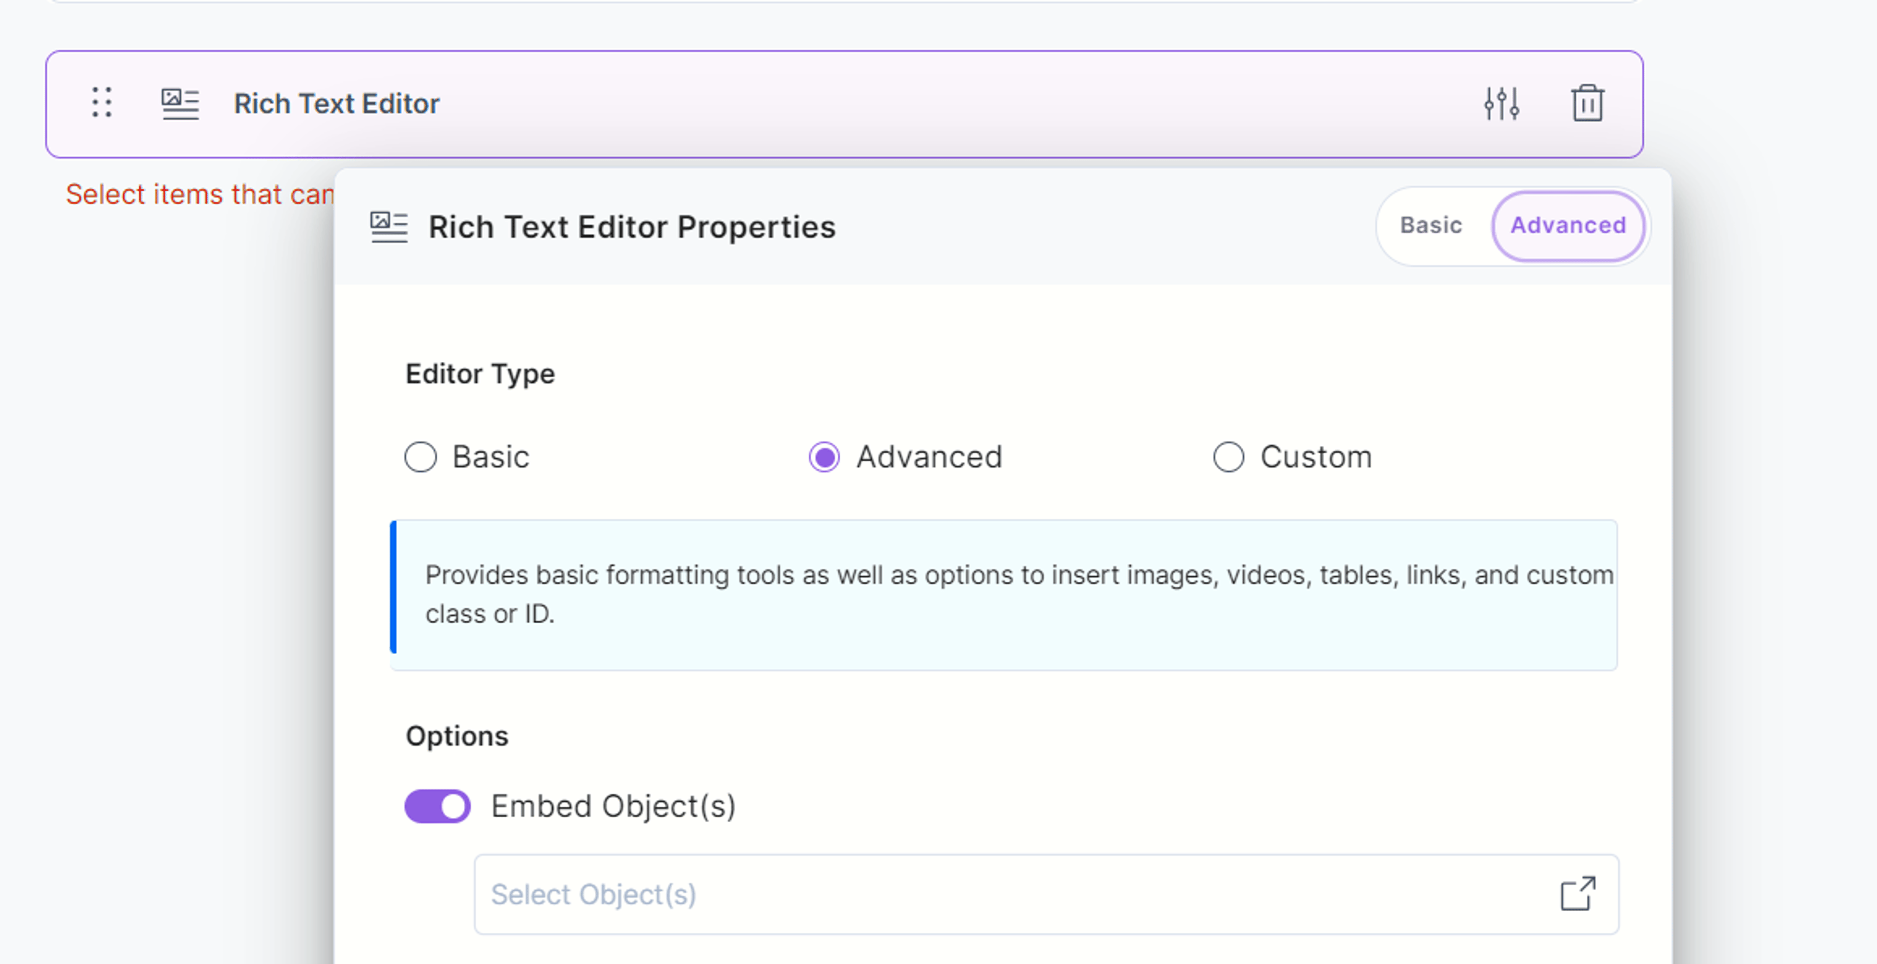
Task: Switch to the Basic properties tab
Action: point(1430,226)
